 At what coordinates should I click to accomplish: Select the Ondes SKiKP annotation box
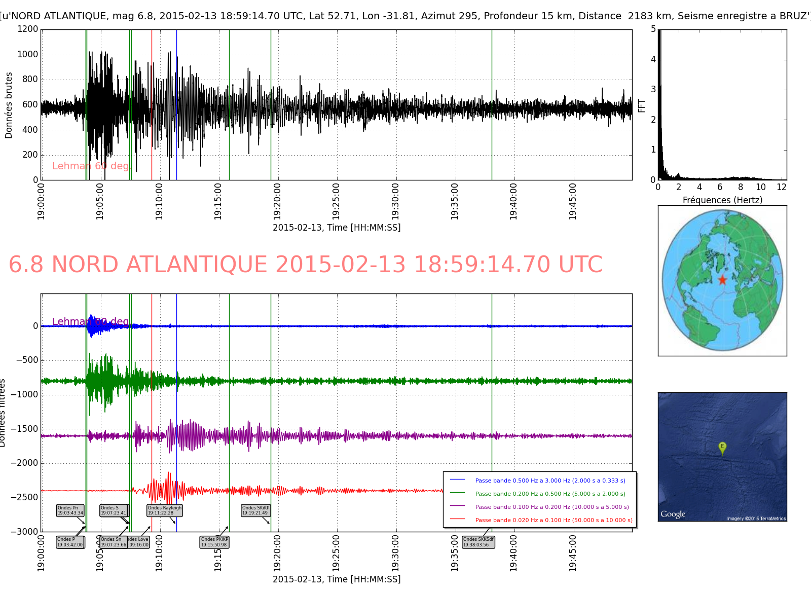coord(255,510)
